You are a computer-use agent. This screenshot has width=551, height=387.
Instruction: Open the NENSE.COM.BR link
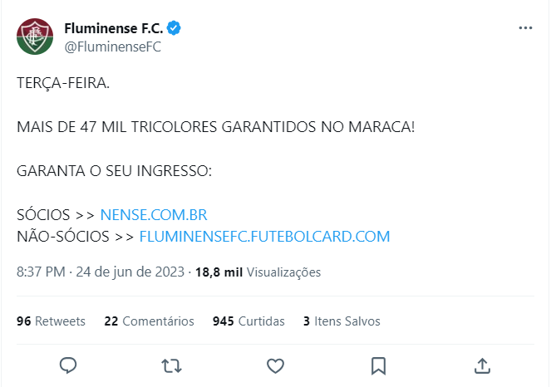pos(154,215)
